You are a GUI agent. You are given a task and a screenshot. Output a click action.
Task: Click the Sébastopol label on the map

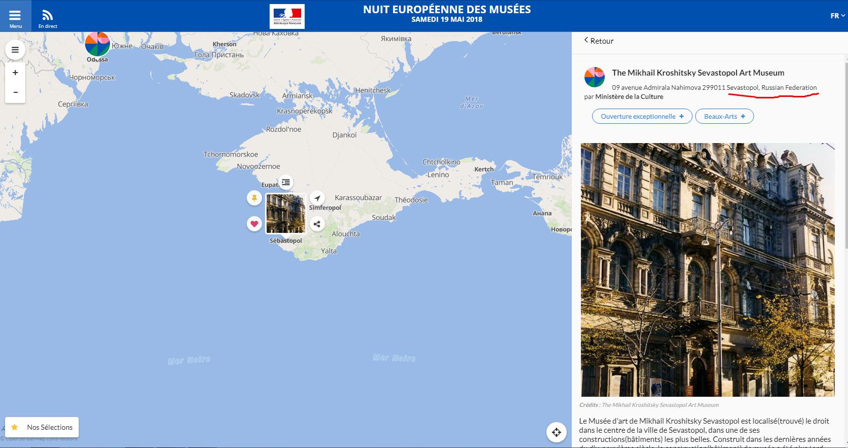tap(285, 240)
